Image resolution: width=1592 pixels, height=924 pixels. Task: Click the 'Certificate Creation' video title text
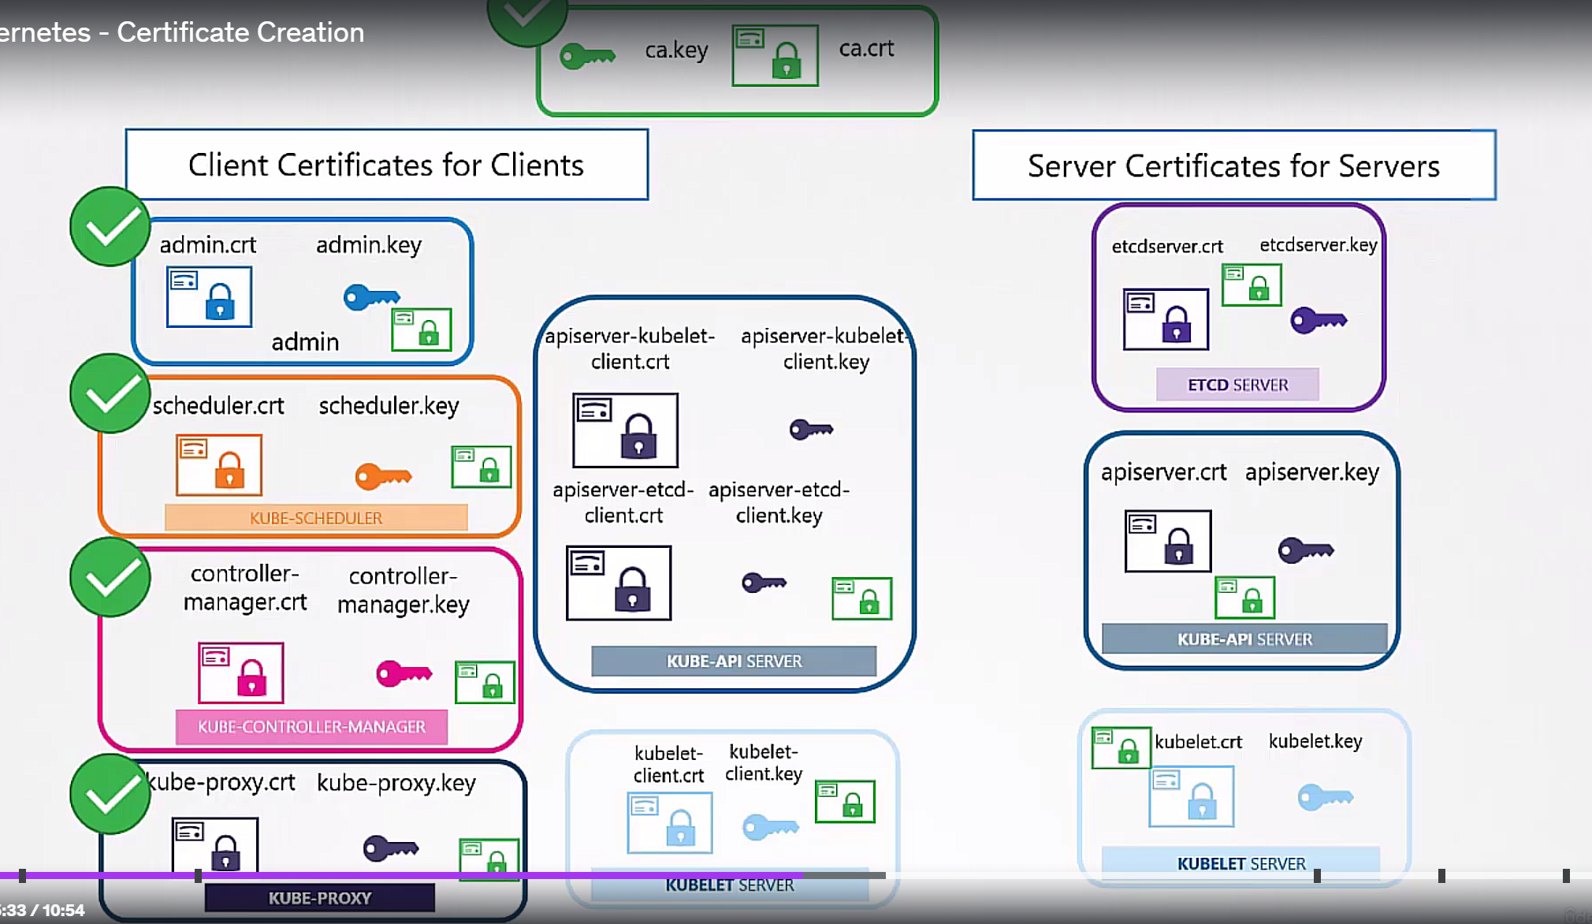pyautogui.click(x=240, y=32)
